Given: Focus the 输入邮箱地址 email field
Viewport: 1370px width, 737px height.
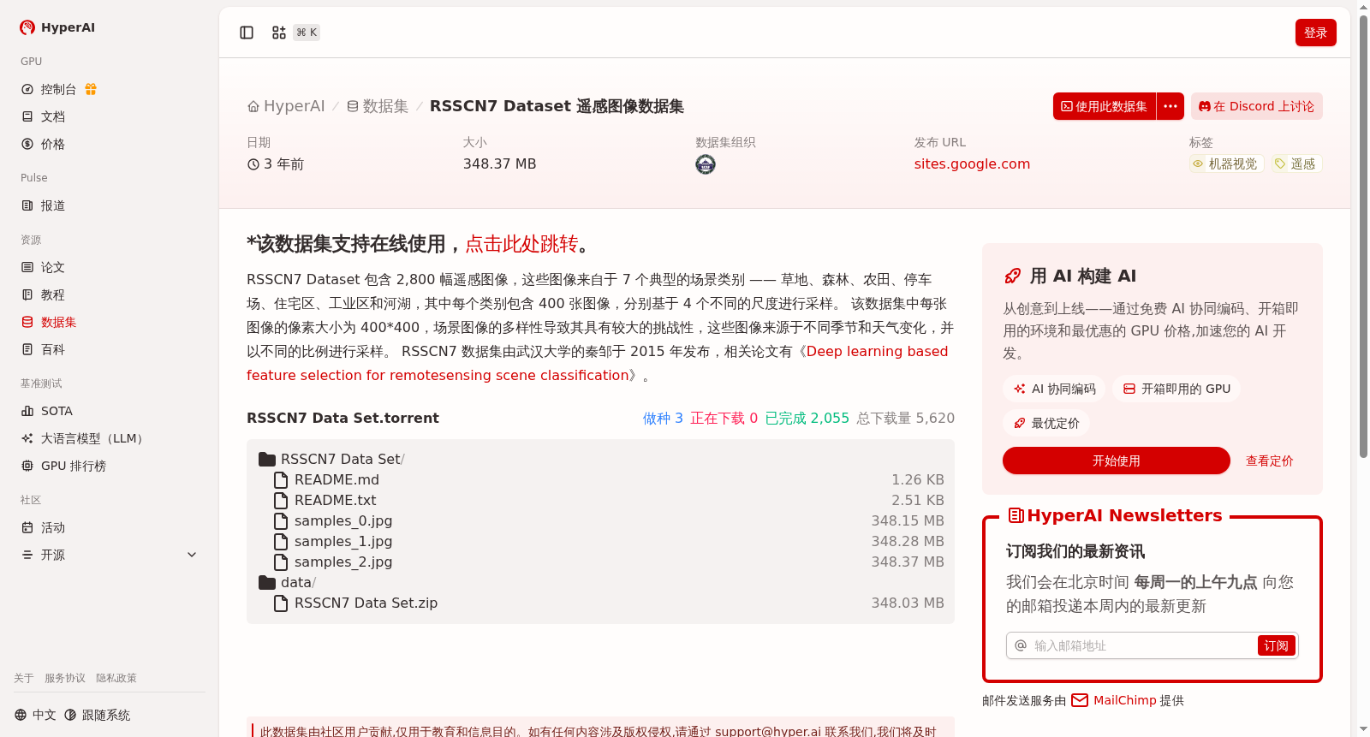Looking at the screenshot, I should [x=1132, y=645].
